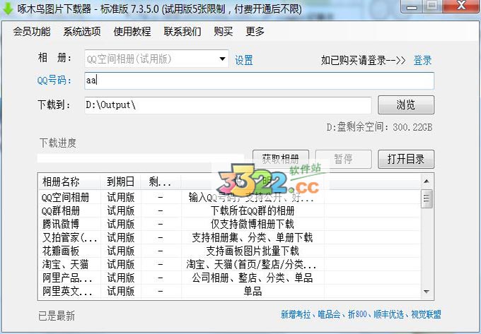Image resolution: width=481 pixels, height=334 pixels.
Task: Select the 阿里英文... row
Action: pyautogui.click(x=229, y=291)
